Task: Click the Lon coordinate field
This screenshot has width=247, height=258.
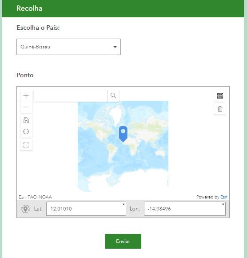Action: pyautogui.click(x=185, y=209)
